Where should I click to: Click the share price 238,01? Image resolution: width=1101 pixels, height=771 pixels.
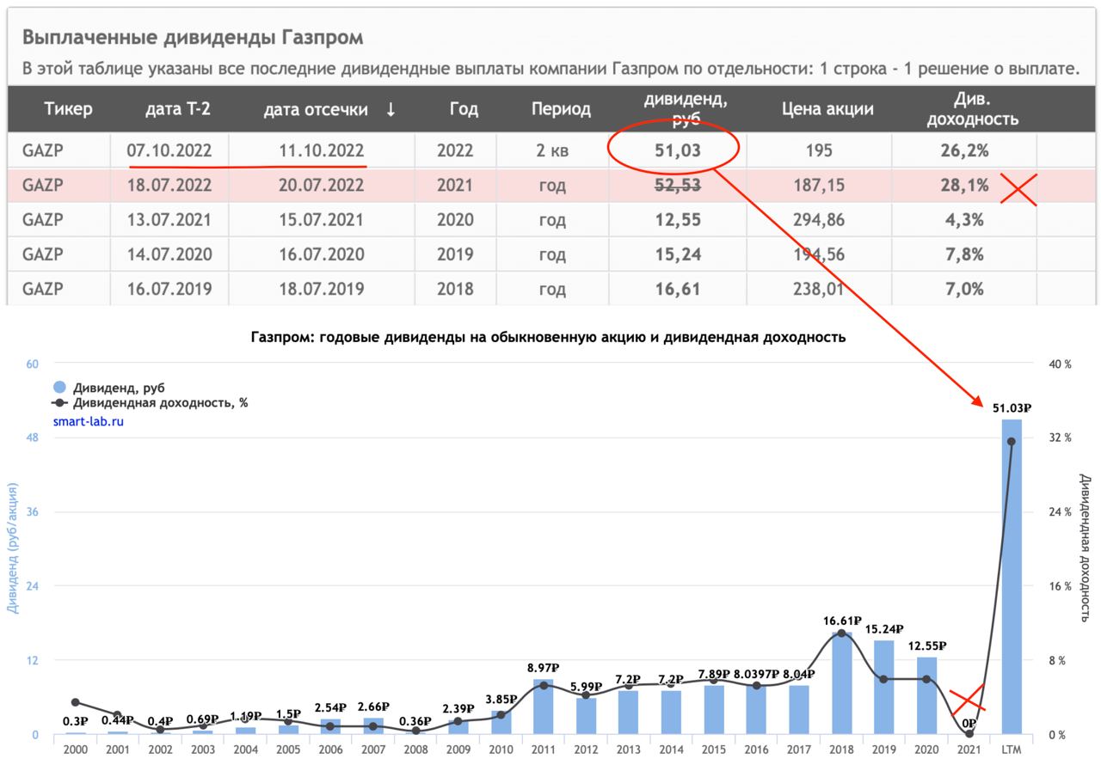click(x=820, y=289)
